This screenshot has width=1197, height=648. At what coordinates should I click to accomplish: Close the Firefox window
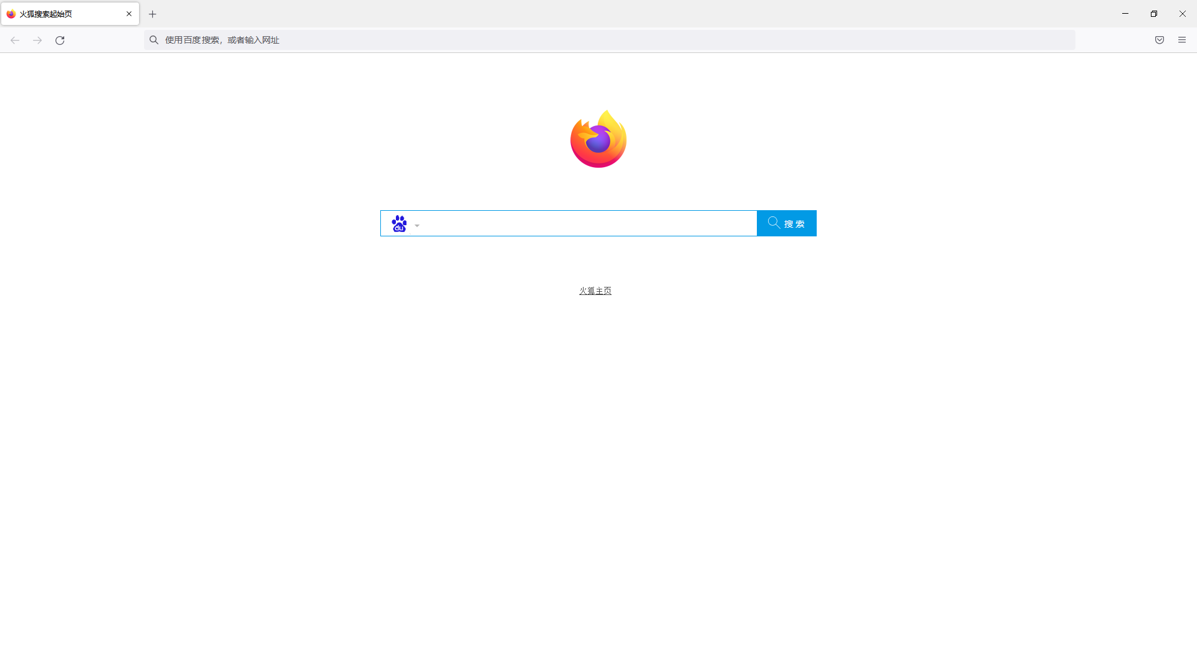[x=1182, y=14]
